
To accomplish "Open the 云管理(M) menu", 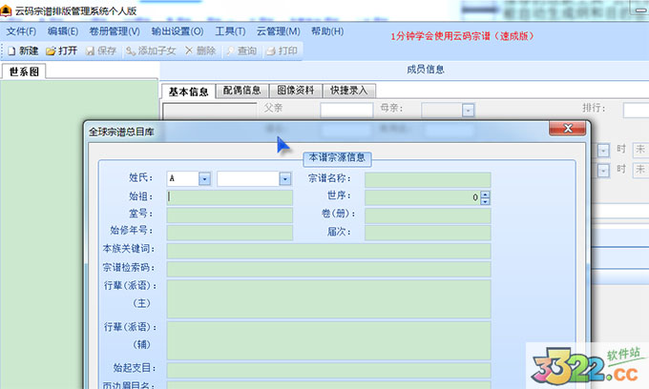I will pyautogui.click(x=278, y=31).
